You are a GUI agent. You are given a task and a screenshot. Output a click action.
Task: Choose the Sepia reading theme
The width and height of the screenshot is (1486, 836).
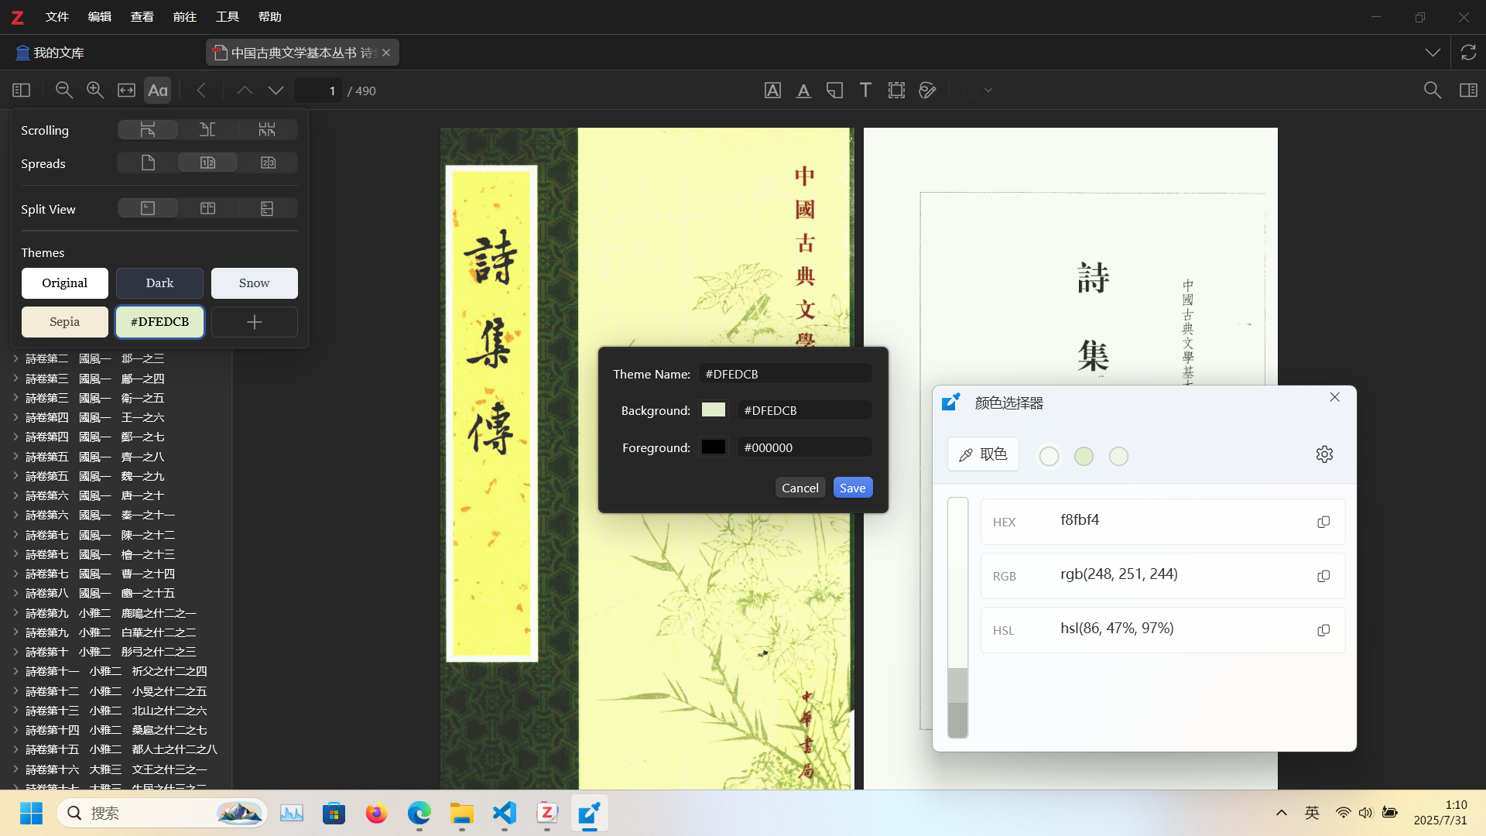click(x=65, y=322)
